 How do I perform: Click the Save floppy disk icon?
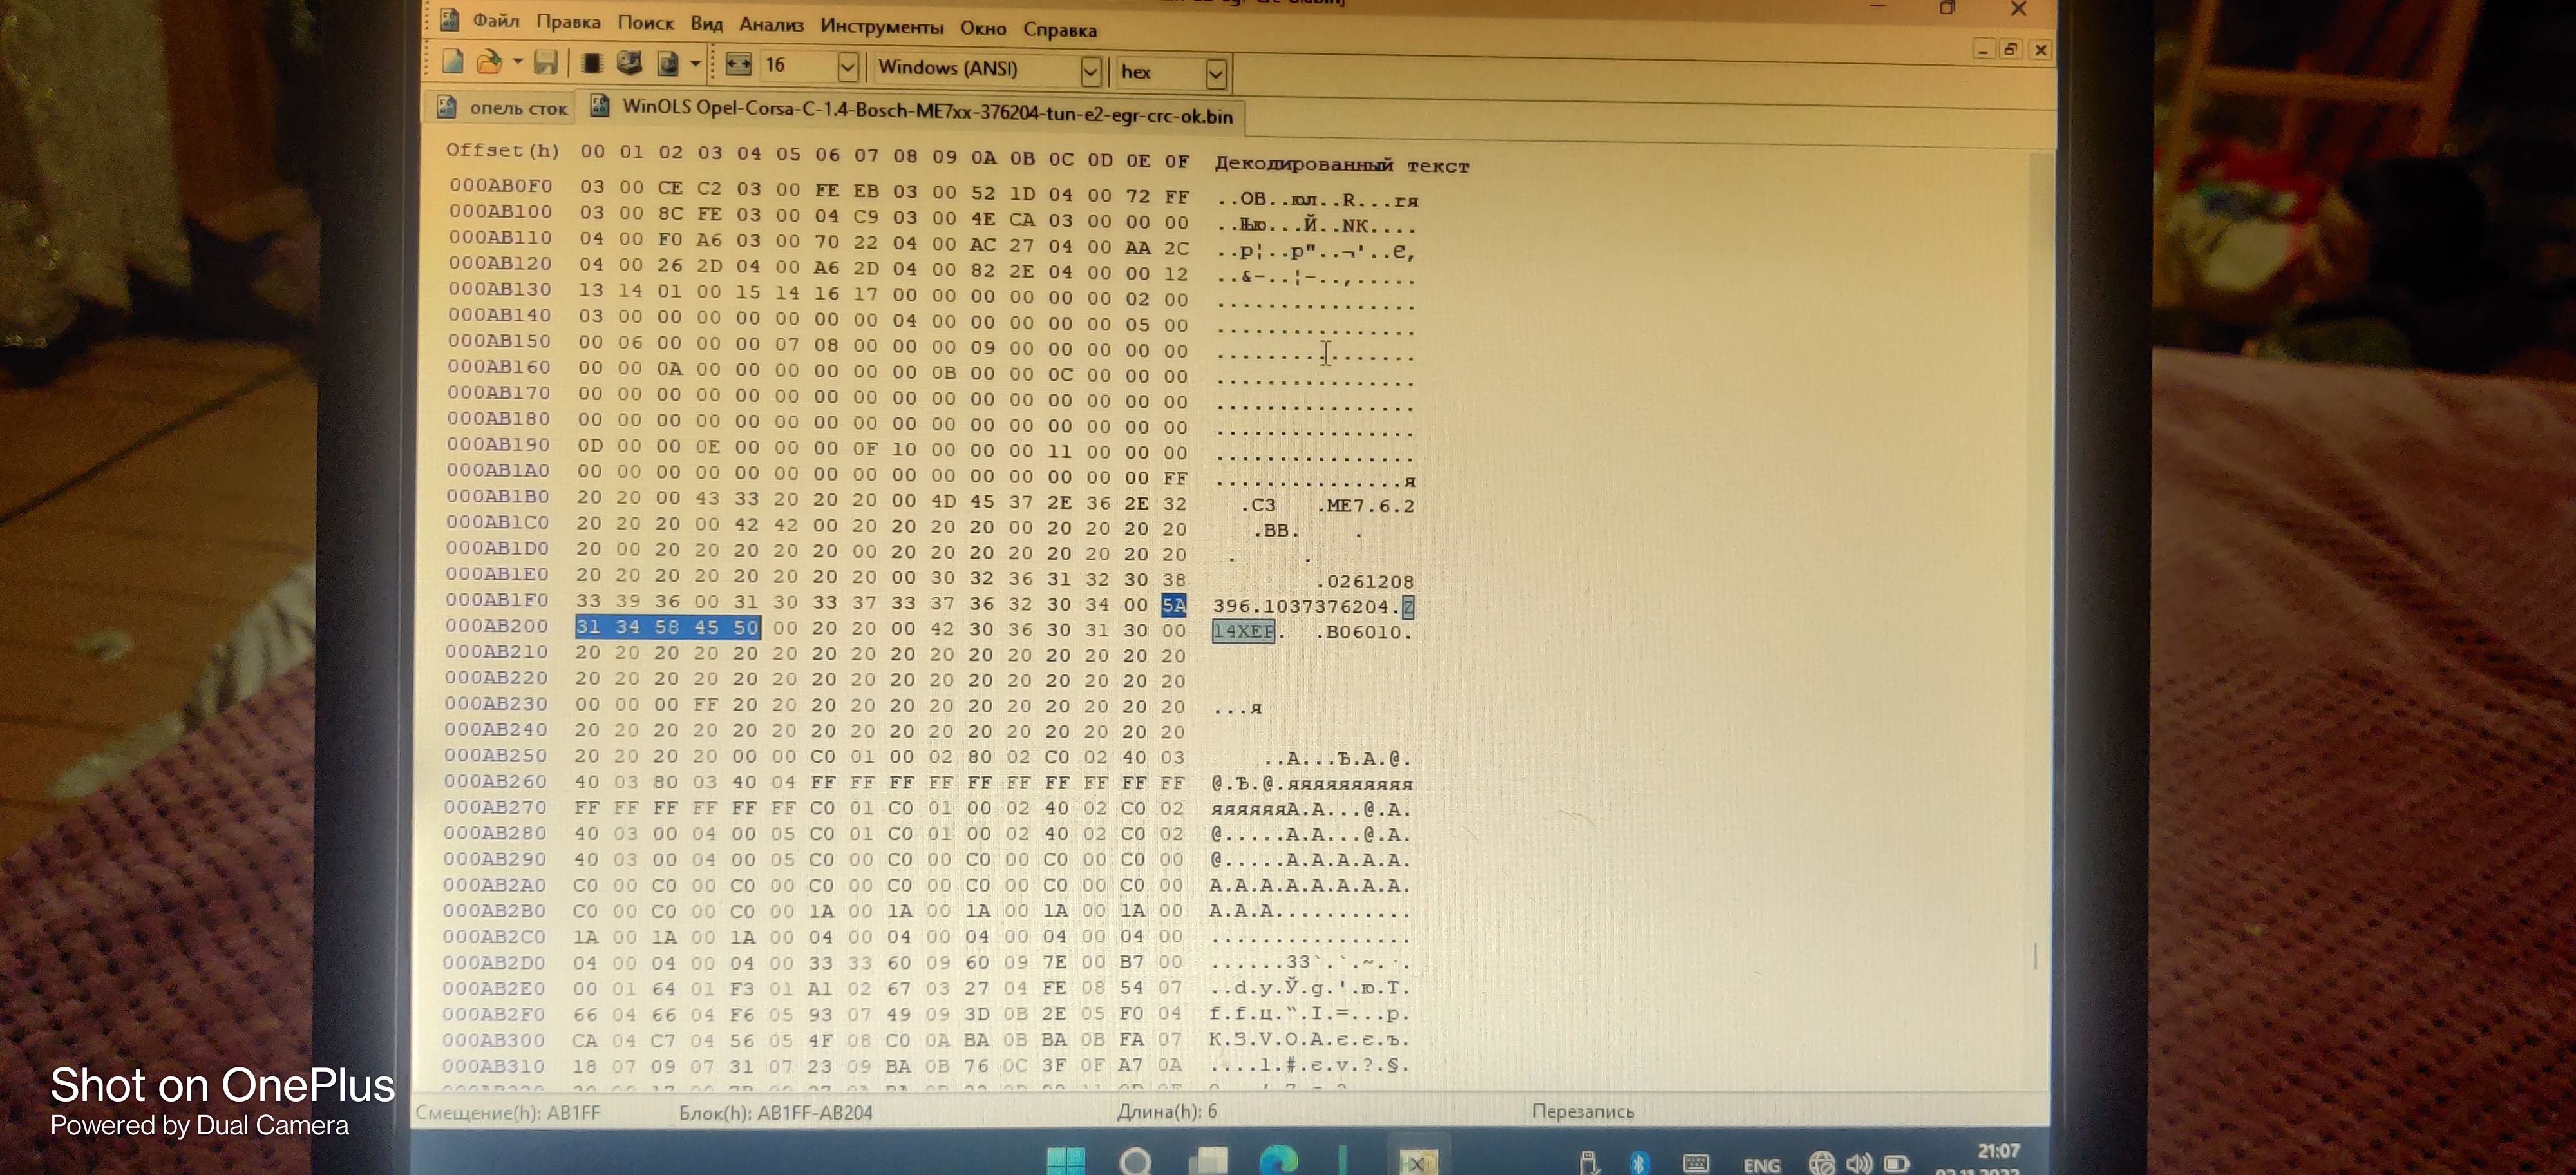tap(545, 63)
